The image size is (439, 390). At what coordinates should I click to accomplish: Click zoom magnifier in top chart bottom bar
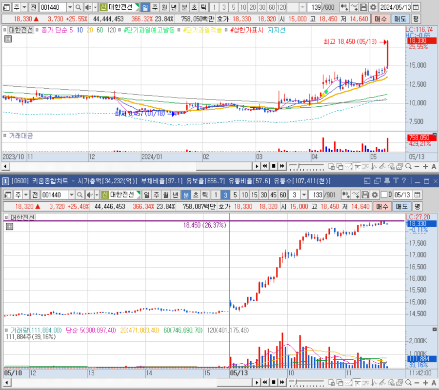[408, 166]
